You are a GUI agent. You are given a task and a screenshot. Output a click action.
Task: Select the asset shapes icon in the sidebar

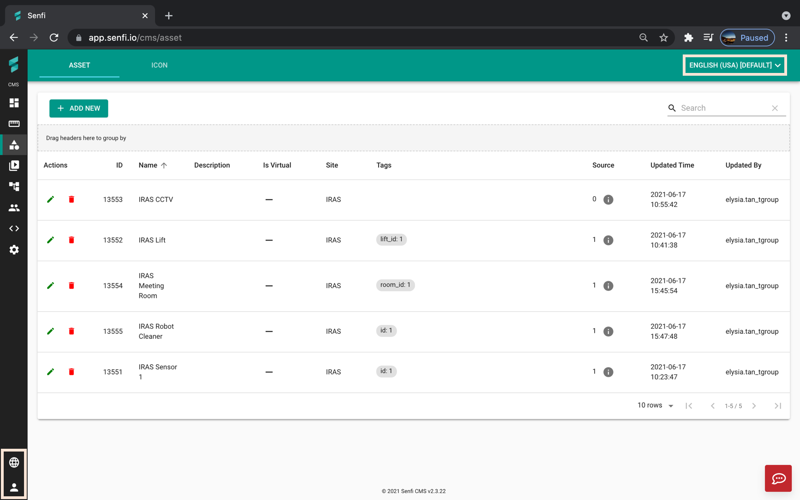(x=14, y=145)
